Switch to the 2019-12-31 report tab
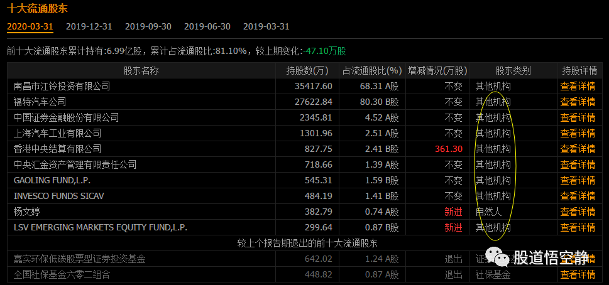The height and width of the screenshot is (285, 609). point(89,26)
